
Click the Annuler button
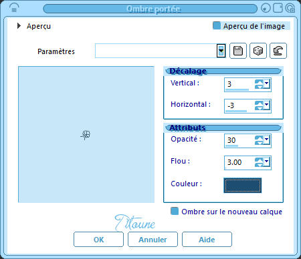(x=153, y=240)
